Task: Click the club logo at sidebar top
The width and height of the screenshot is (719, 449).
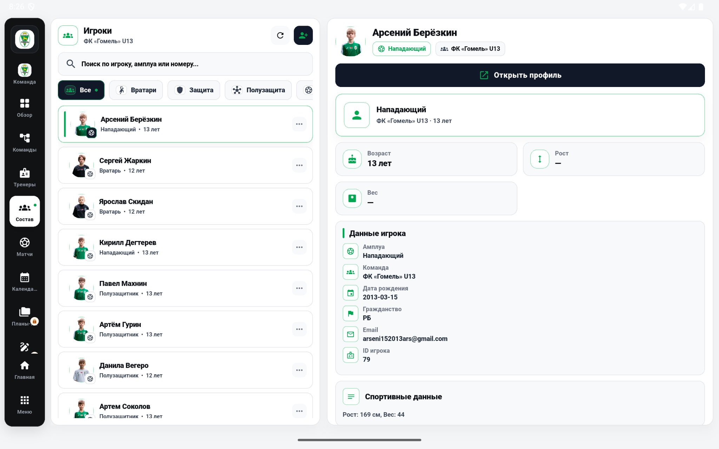Action: [25, 39]
